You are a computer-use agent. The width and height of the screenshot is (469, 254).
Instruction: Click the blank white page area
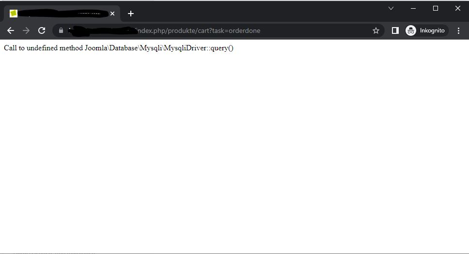coord(234,155)
